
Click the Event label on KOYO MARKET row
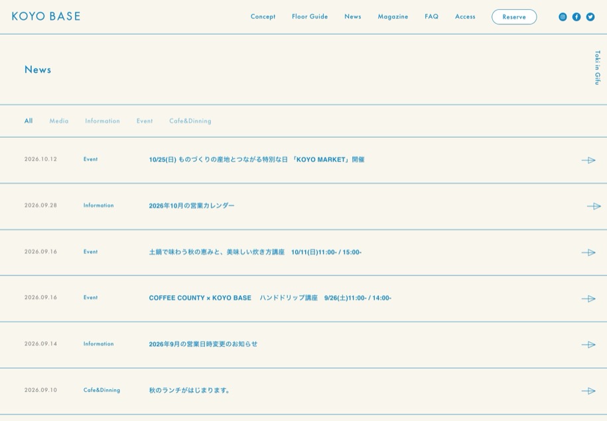tap(91, 159)
